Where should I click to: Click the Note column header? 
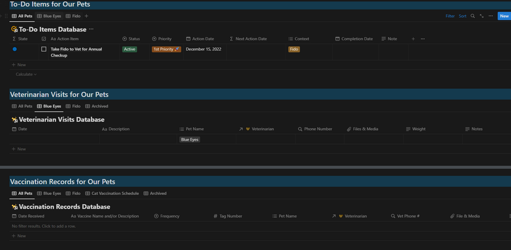point(389,39)
